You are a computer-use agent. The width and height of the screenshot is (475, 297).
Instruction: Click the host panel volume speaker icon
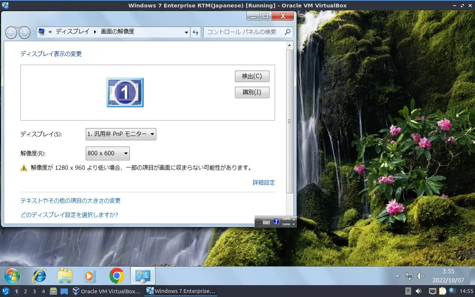(x=418, y=291)
